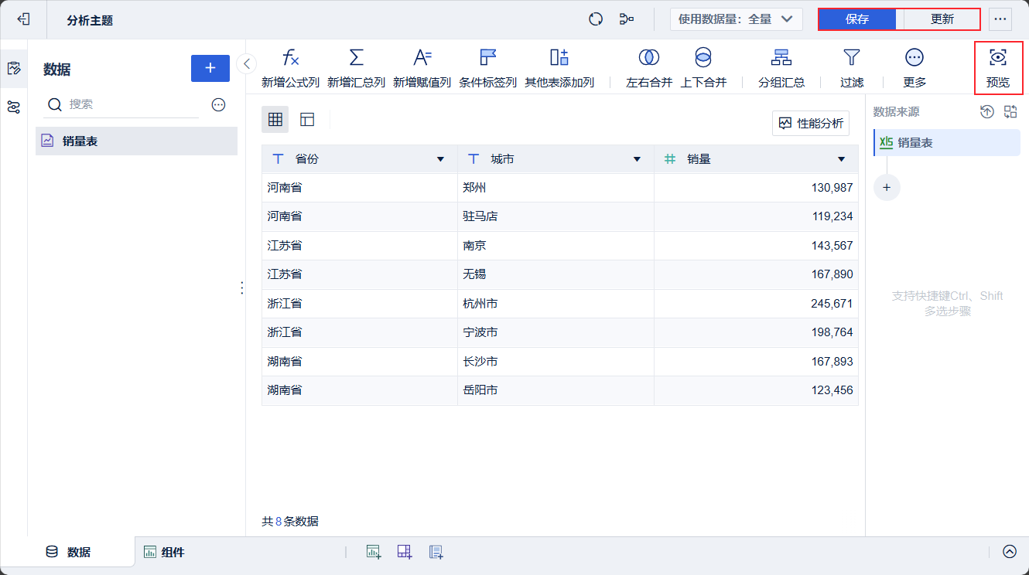Click the add component icon in bottom bar
Screen dimensions: 1029x575
pyautogui.click(x=374, y=552)
